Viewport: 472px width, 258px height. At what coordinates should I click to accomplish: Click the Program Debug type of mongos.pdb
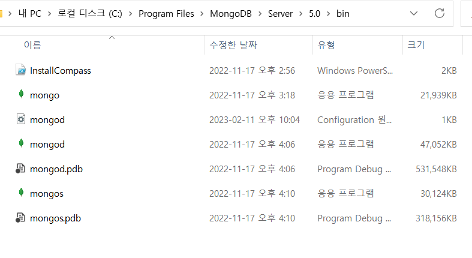click(x=354, y=218)
